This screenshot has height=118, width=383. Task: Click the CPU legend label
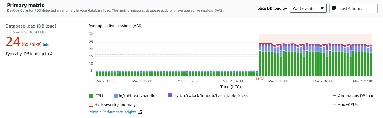pyautogui.click(x=99, y=96)
